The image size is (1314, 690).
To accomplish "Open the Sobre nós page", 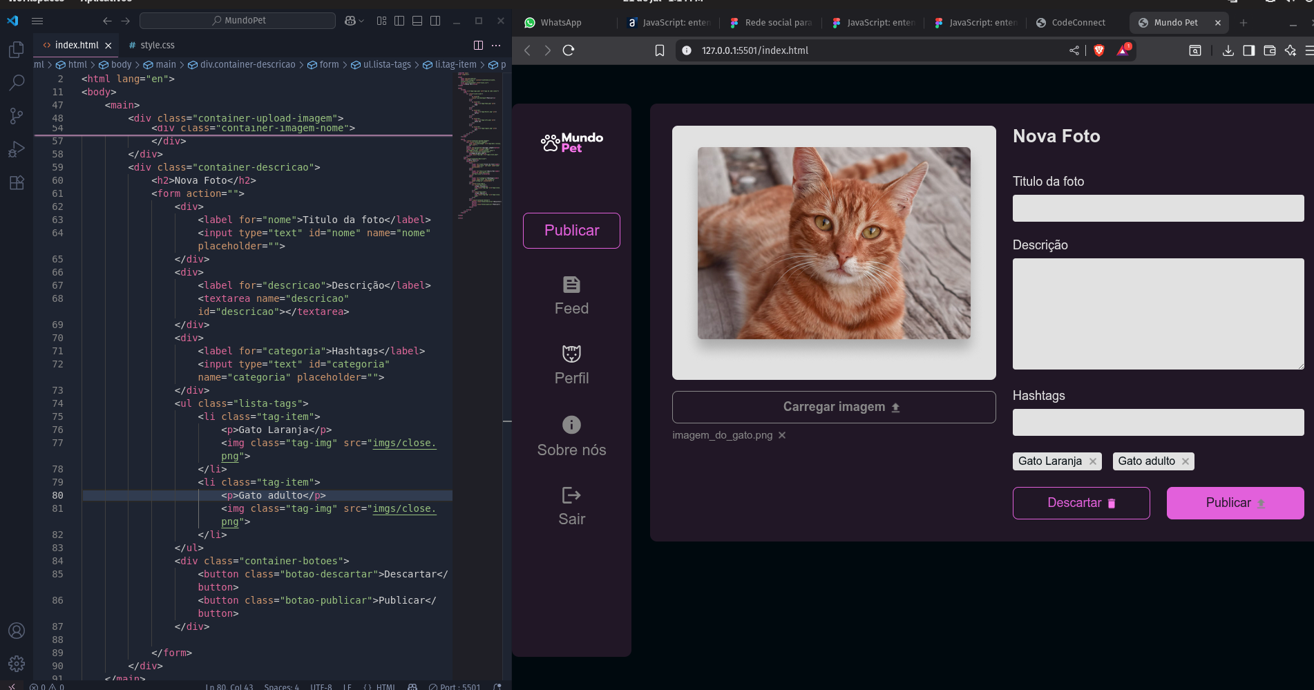I will (x=572, y=437).
